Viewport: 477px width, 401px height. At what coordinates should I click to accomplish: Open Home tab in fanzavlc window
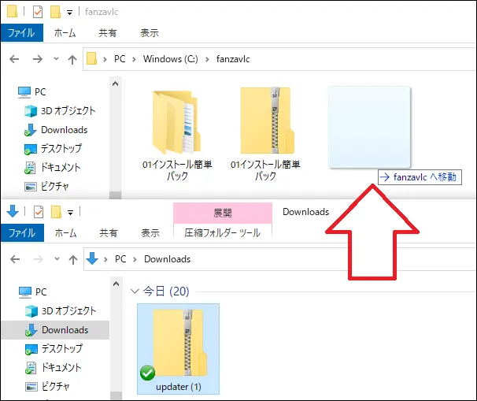(x=65, y=32)
